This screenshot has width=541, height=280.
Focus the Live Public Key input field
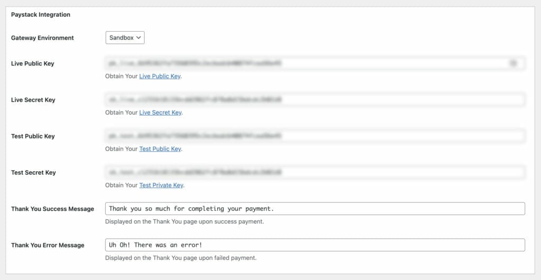306,63
